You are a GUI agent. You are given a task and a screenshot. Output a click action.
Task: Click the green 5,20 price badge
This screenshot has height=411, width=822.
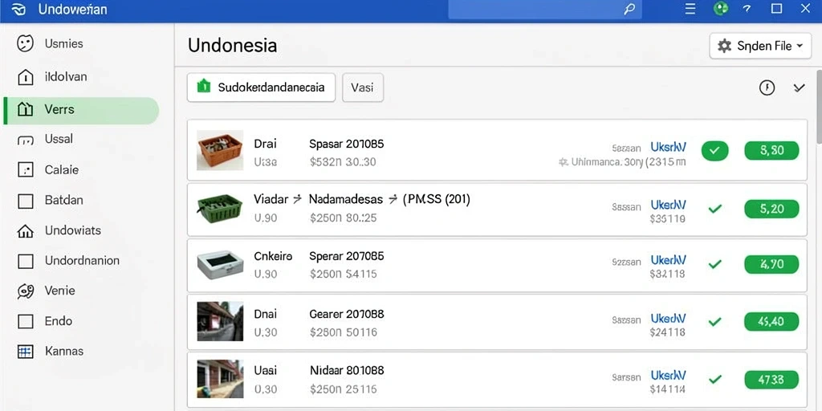click(x=771, y=210)
